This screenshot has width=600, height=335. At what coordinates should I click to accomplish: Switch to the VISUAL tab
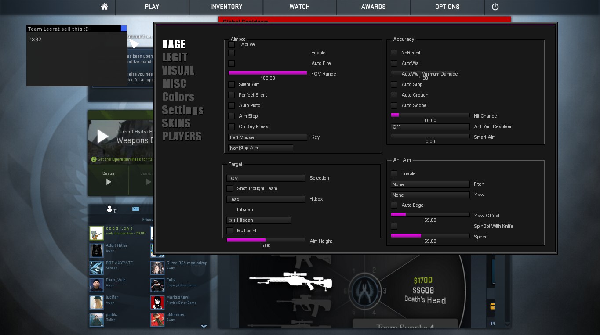178,70
